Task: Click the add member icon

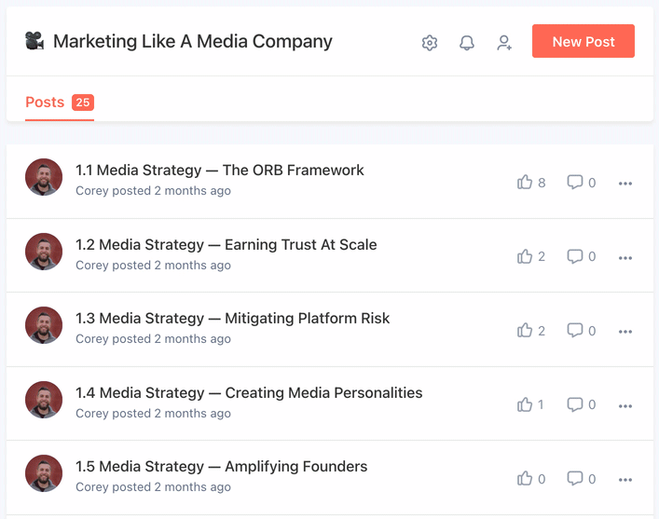Action: (x=504, y=43)
